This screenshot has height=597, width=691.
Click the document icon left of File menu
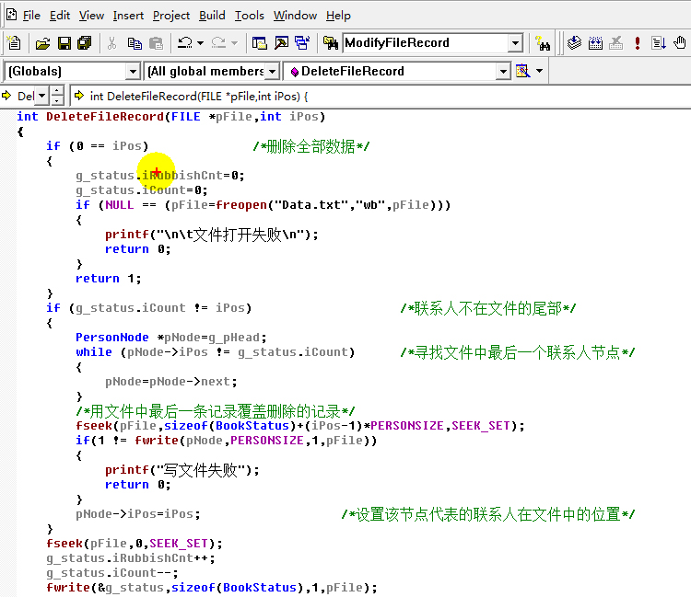click(x=11, y=15)
